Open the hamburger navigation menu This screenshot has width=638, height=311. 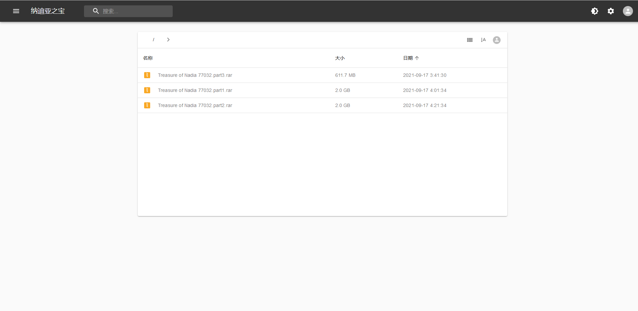pyautogui.click(x=16, y=11)
